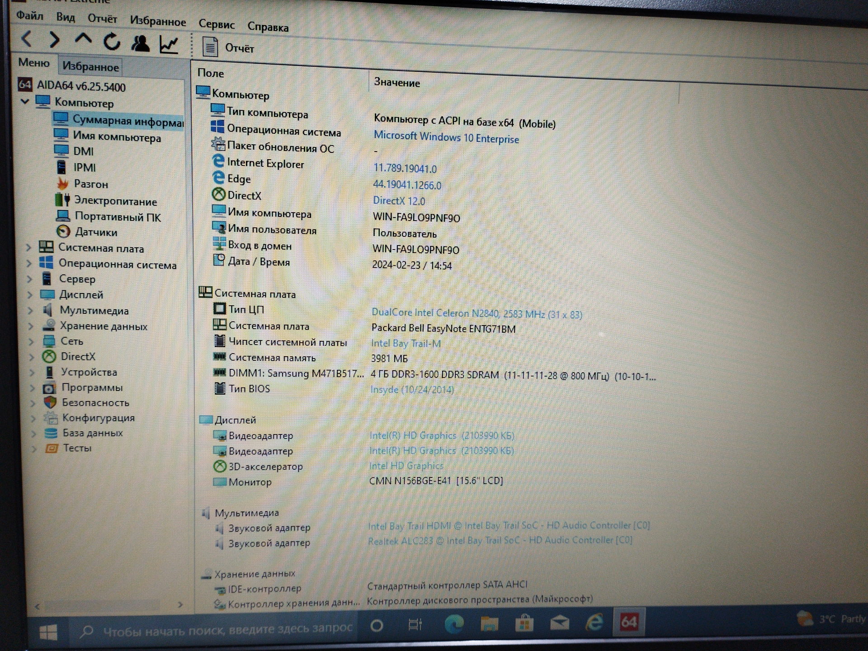Go forward with the right arrow toolbar icon
Image resolution: width=868 pixels, height=651 pixels.
click(54, 40)
